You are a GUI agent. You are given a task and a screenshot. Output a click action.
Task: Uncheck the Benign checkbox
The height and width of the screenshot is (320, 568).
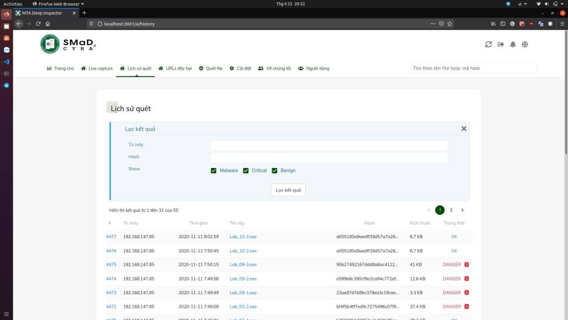click(274, 171)
